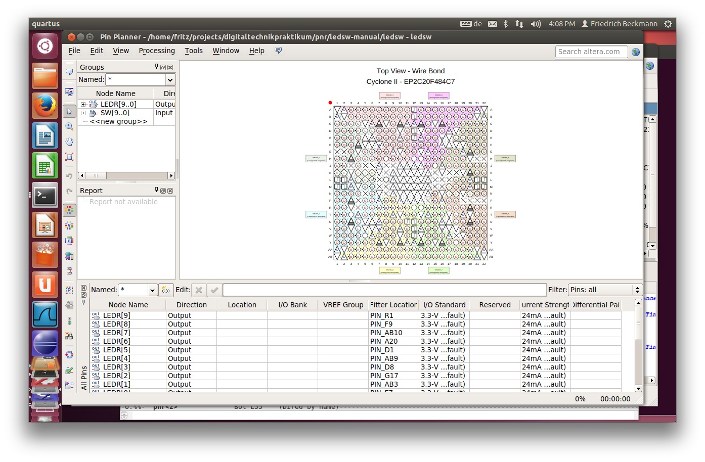Expand the SW[9..0] group node
Screen dimensions: 705x462
point(83,113)
